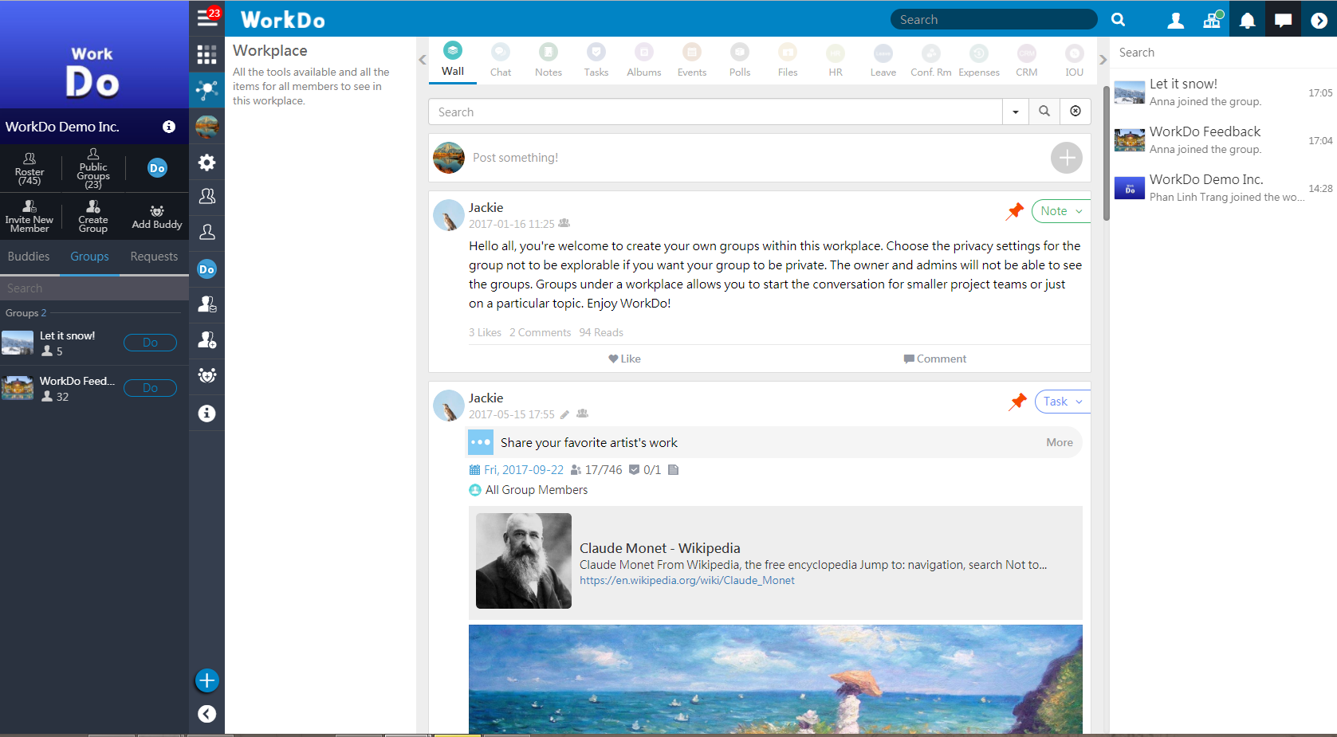Viewport: 1337px width, 737px height.
Task: Open the hamburger menu with 23 badge
Action: pyautogui.click(x=207, y=18)
